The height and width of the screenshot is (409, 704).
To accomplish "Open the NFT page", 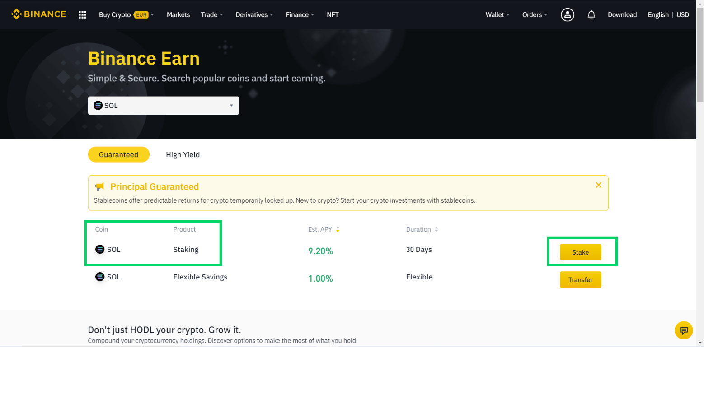I will (333, 15).
